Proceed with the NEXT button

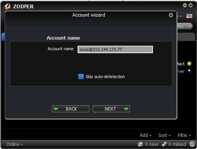coord(111,109)
